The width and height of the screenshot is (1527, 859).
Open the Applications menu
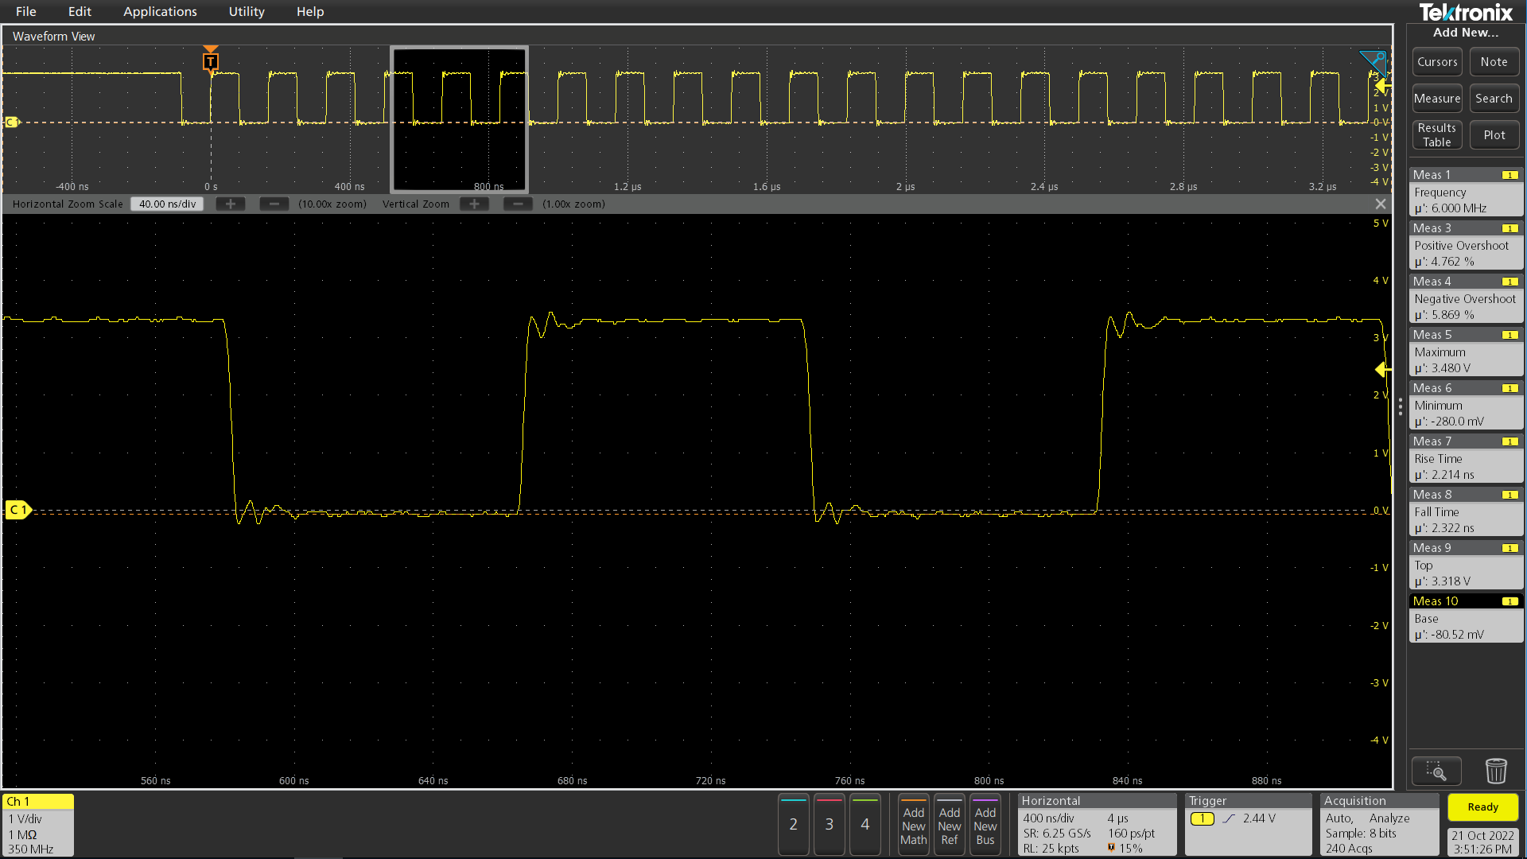pyautogui.click(x=160, y=12)
